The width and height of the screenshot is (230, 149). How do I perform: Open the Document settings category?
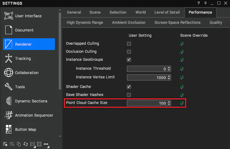[x=29, y=30]
